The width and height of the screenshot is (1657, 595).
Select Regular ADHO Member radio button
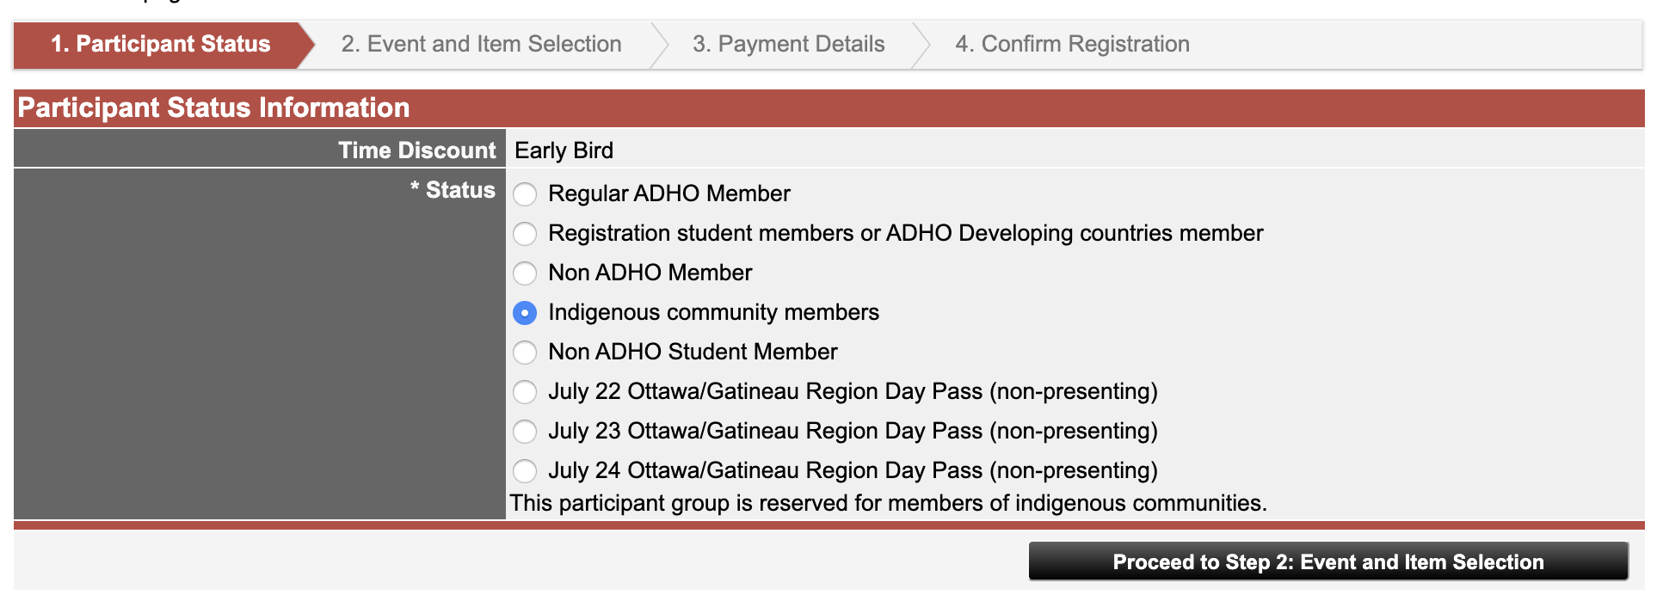click(525, 194)
